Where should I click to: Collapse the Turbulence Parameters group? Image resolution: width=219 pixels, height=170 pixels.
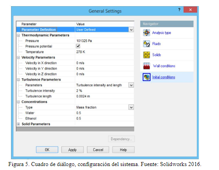click(19, 80)
